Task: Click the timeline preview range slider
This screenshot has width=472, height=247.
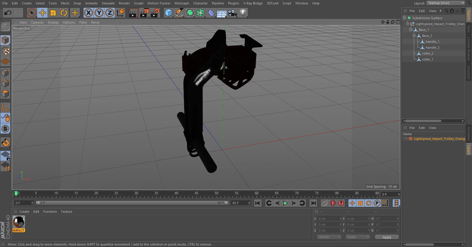Action: coord(132,203)
